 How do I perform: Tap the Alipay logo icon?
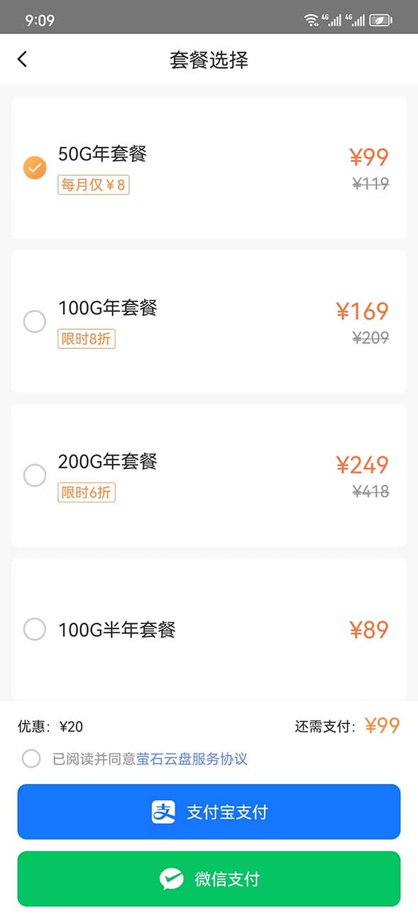click(163, 812)
